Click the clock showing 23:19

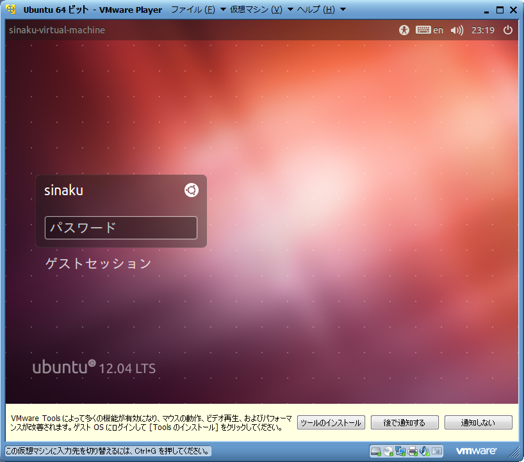click(x=482, y=30)
